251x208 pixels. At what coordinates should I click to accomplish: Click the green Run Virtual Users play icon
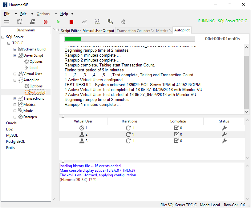[59, 22]
